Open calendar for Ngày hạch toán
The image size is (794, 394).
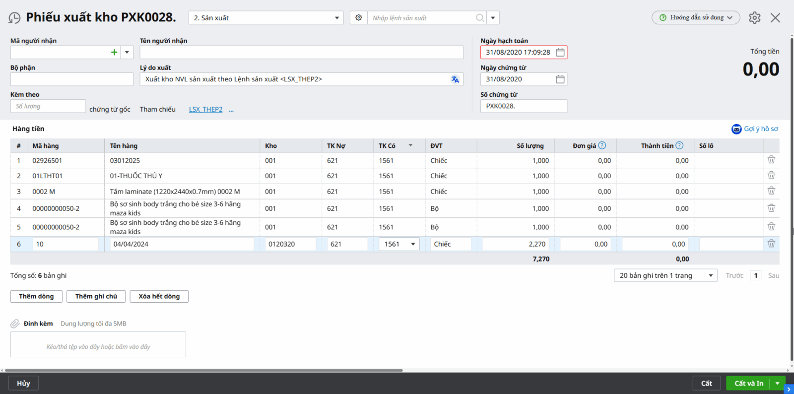560,52
